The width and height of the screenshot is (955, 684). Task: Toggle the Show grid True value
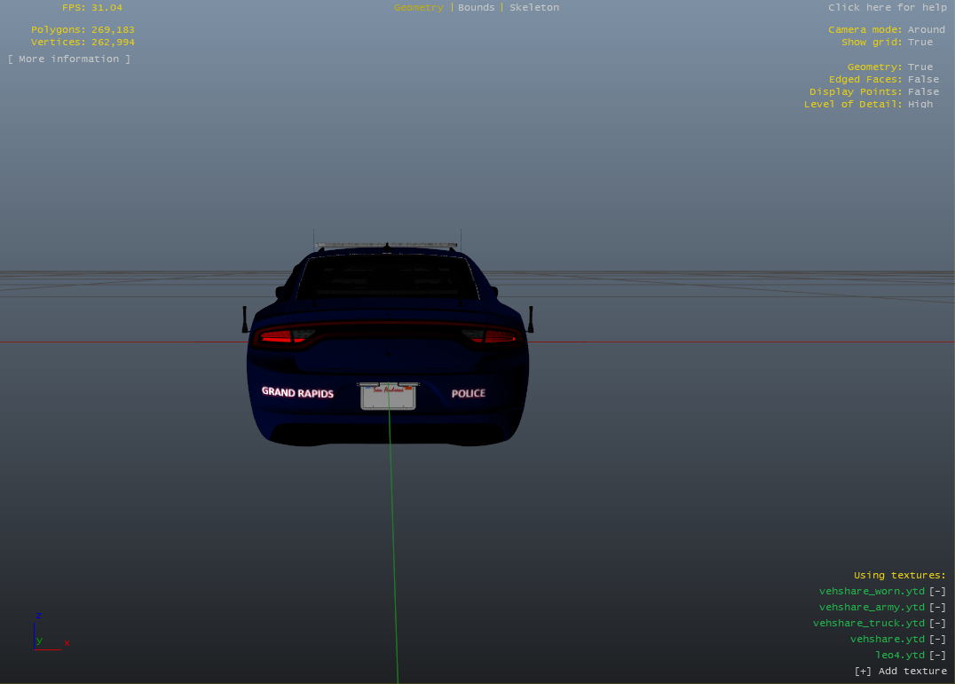click(x=919, y=43)
